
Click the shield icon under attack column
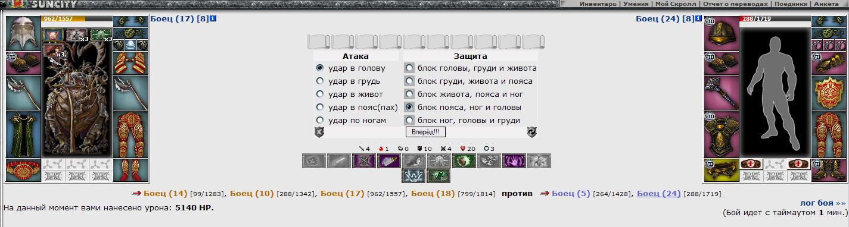point(319,132)
